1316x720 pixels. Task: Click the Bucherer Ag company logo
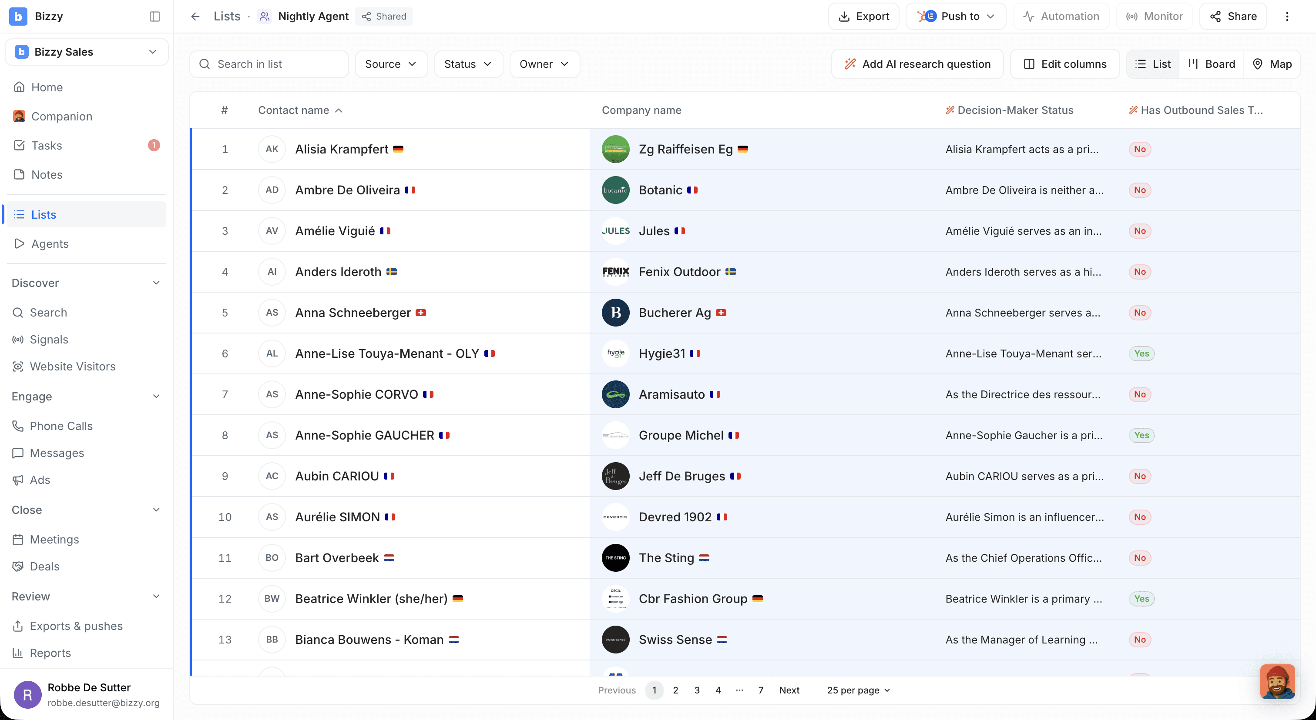point(616,312)
